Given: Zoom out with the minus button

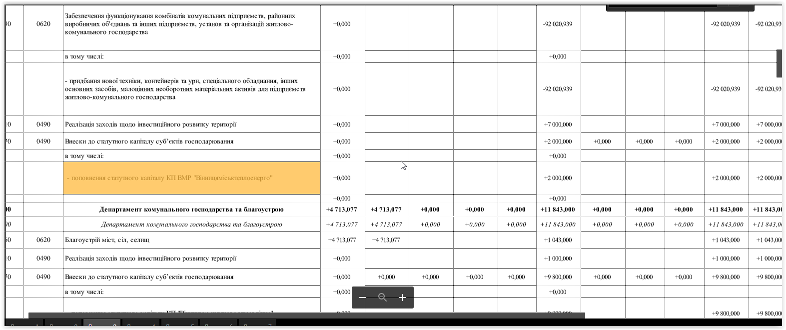Looking at the screenshot, I should [x=363, y=297].
